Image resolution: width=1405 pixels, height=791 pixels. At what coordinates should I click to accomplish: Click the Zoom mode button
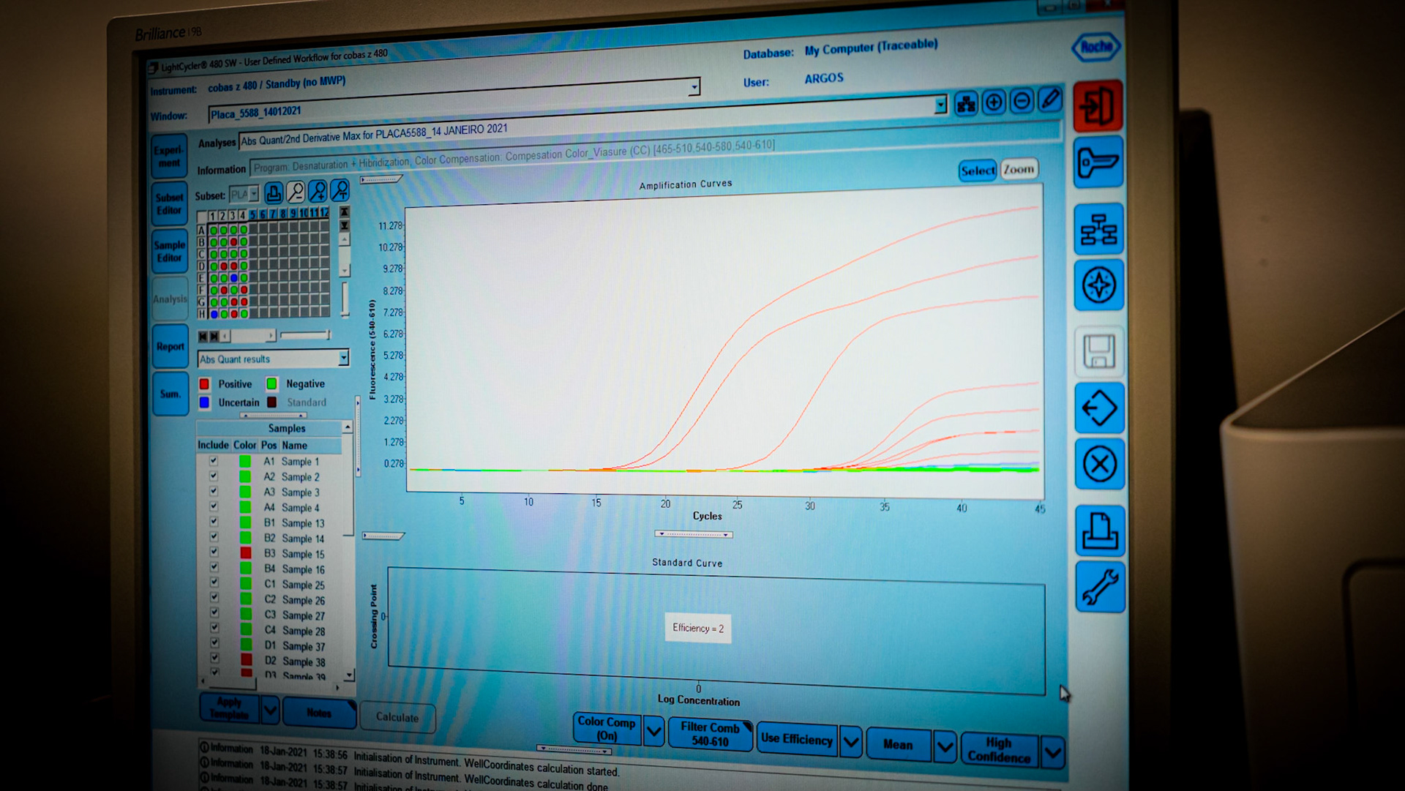point(1019,170)
